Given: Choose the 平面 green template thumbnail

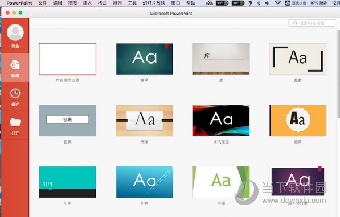Looking at the screenshot, I should (221, 182).
